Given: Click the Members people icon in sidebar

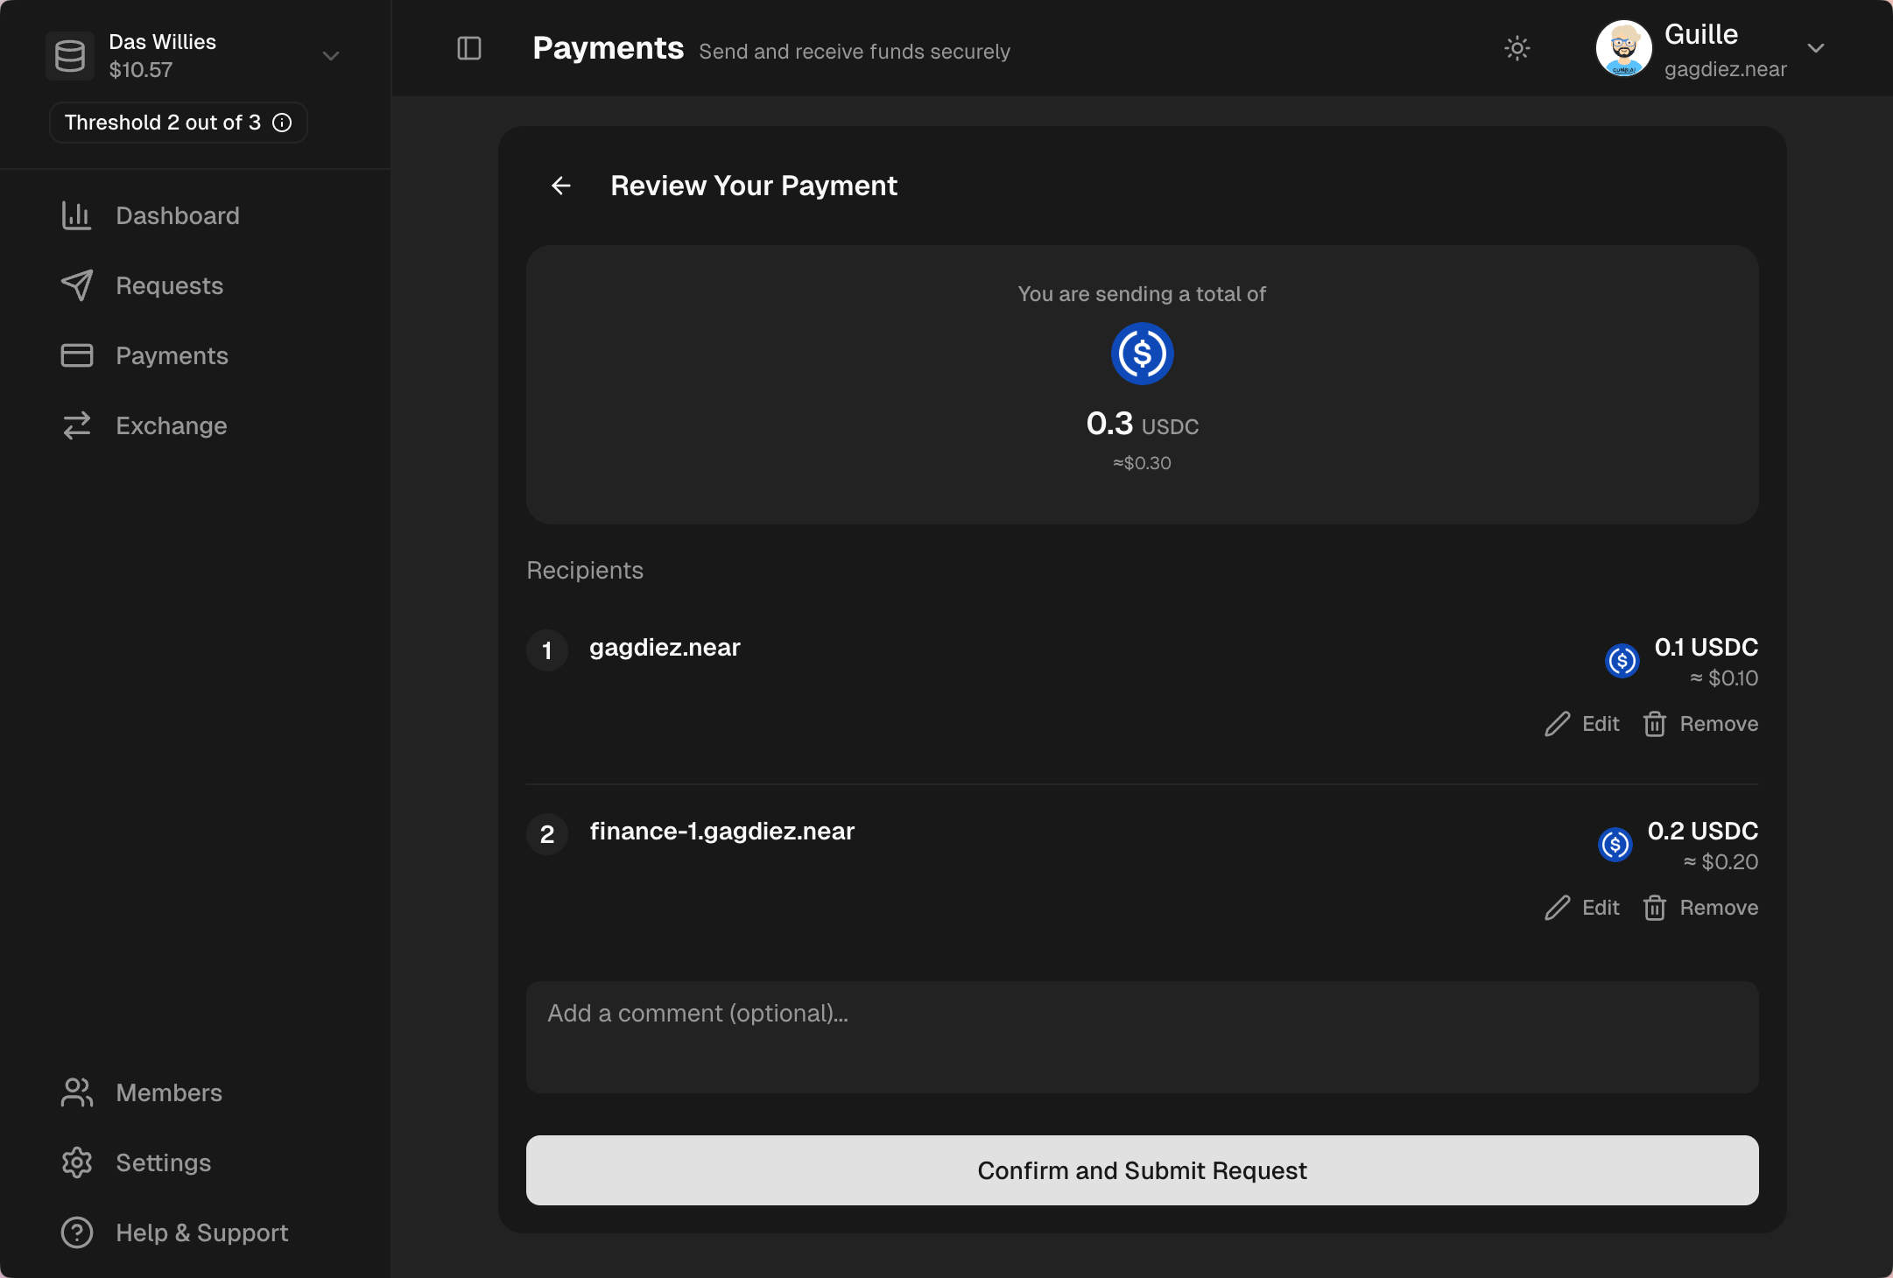Looking at the screenshot, I should coord(76,1092).
